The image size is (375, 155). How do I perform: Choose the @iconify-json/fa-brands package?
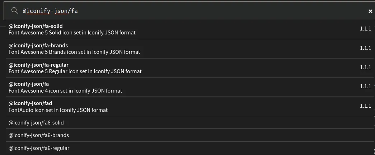38,46
